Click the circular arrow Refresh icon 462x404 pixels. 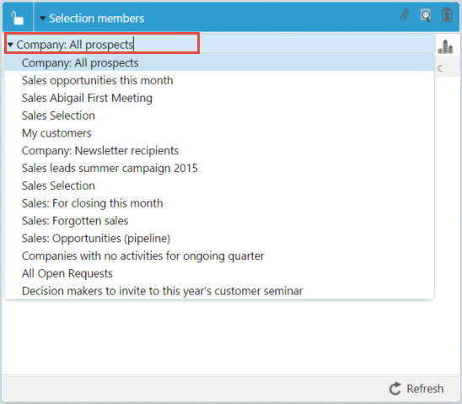tap(395, 388)
